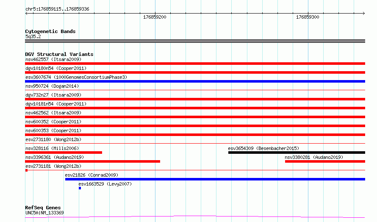Click the left arrow end of ruler
Screen dimensions: 377x222
pos(26,13)
